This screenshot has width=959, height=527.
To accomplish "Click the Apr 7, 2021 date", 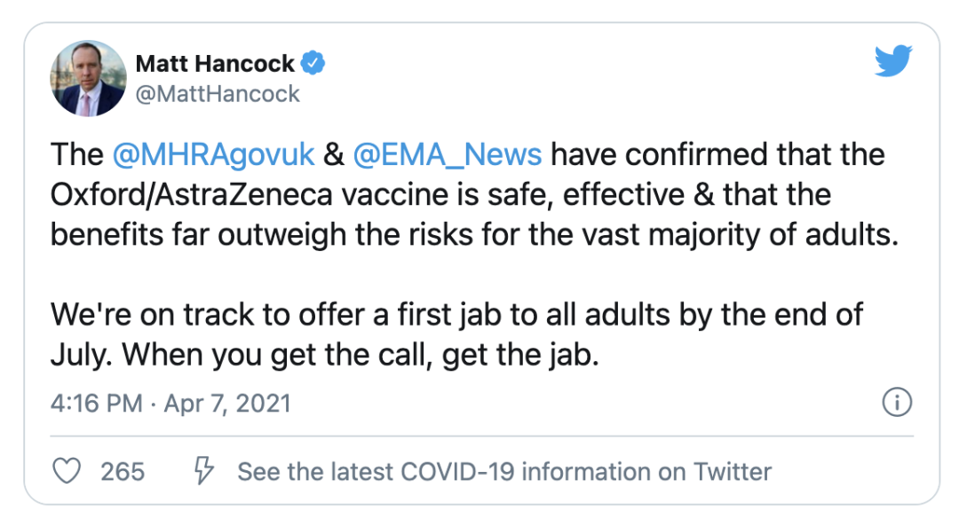I will (x=227, y=404).
